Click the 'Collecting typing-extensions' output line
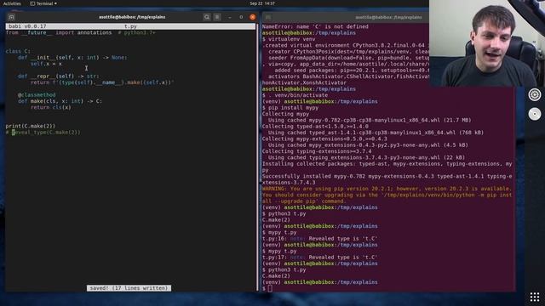This screenshot has width=545, height=306. 317,151
